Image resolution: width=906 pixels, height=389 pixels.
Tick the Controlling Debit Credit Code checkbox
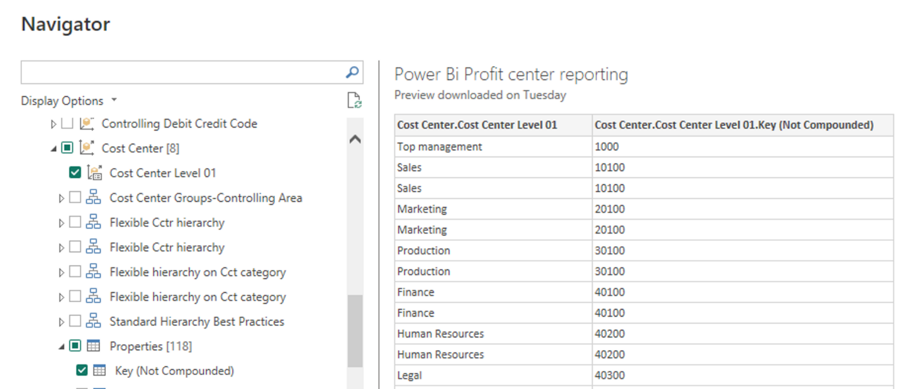click(67, 124)
